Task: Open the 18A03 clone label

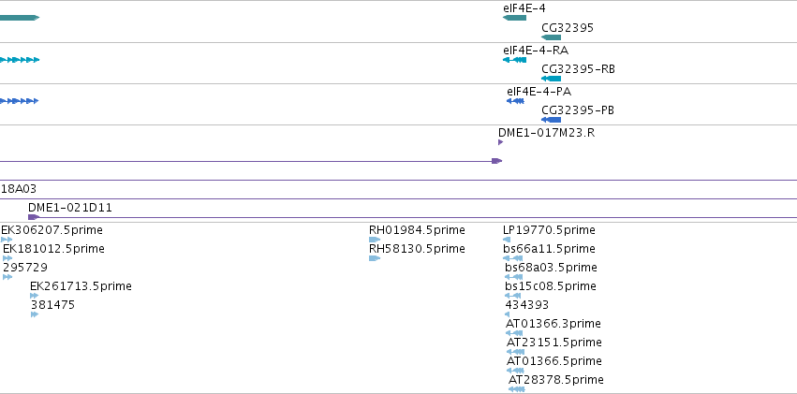Action: [19, 189]
